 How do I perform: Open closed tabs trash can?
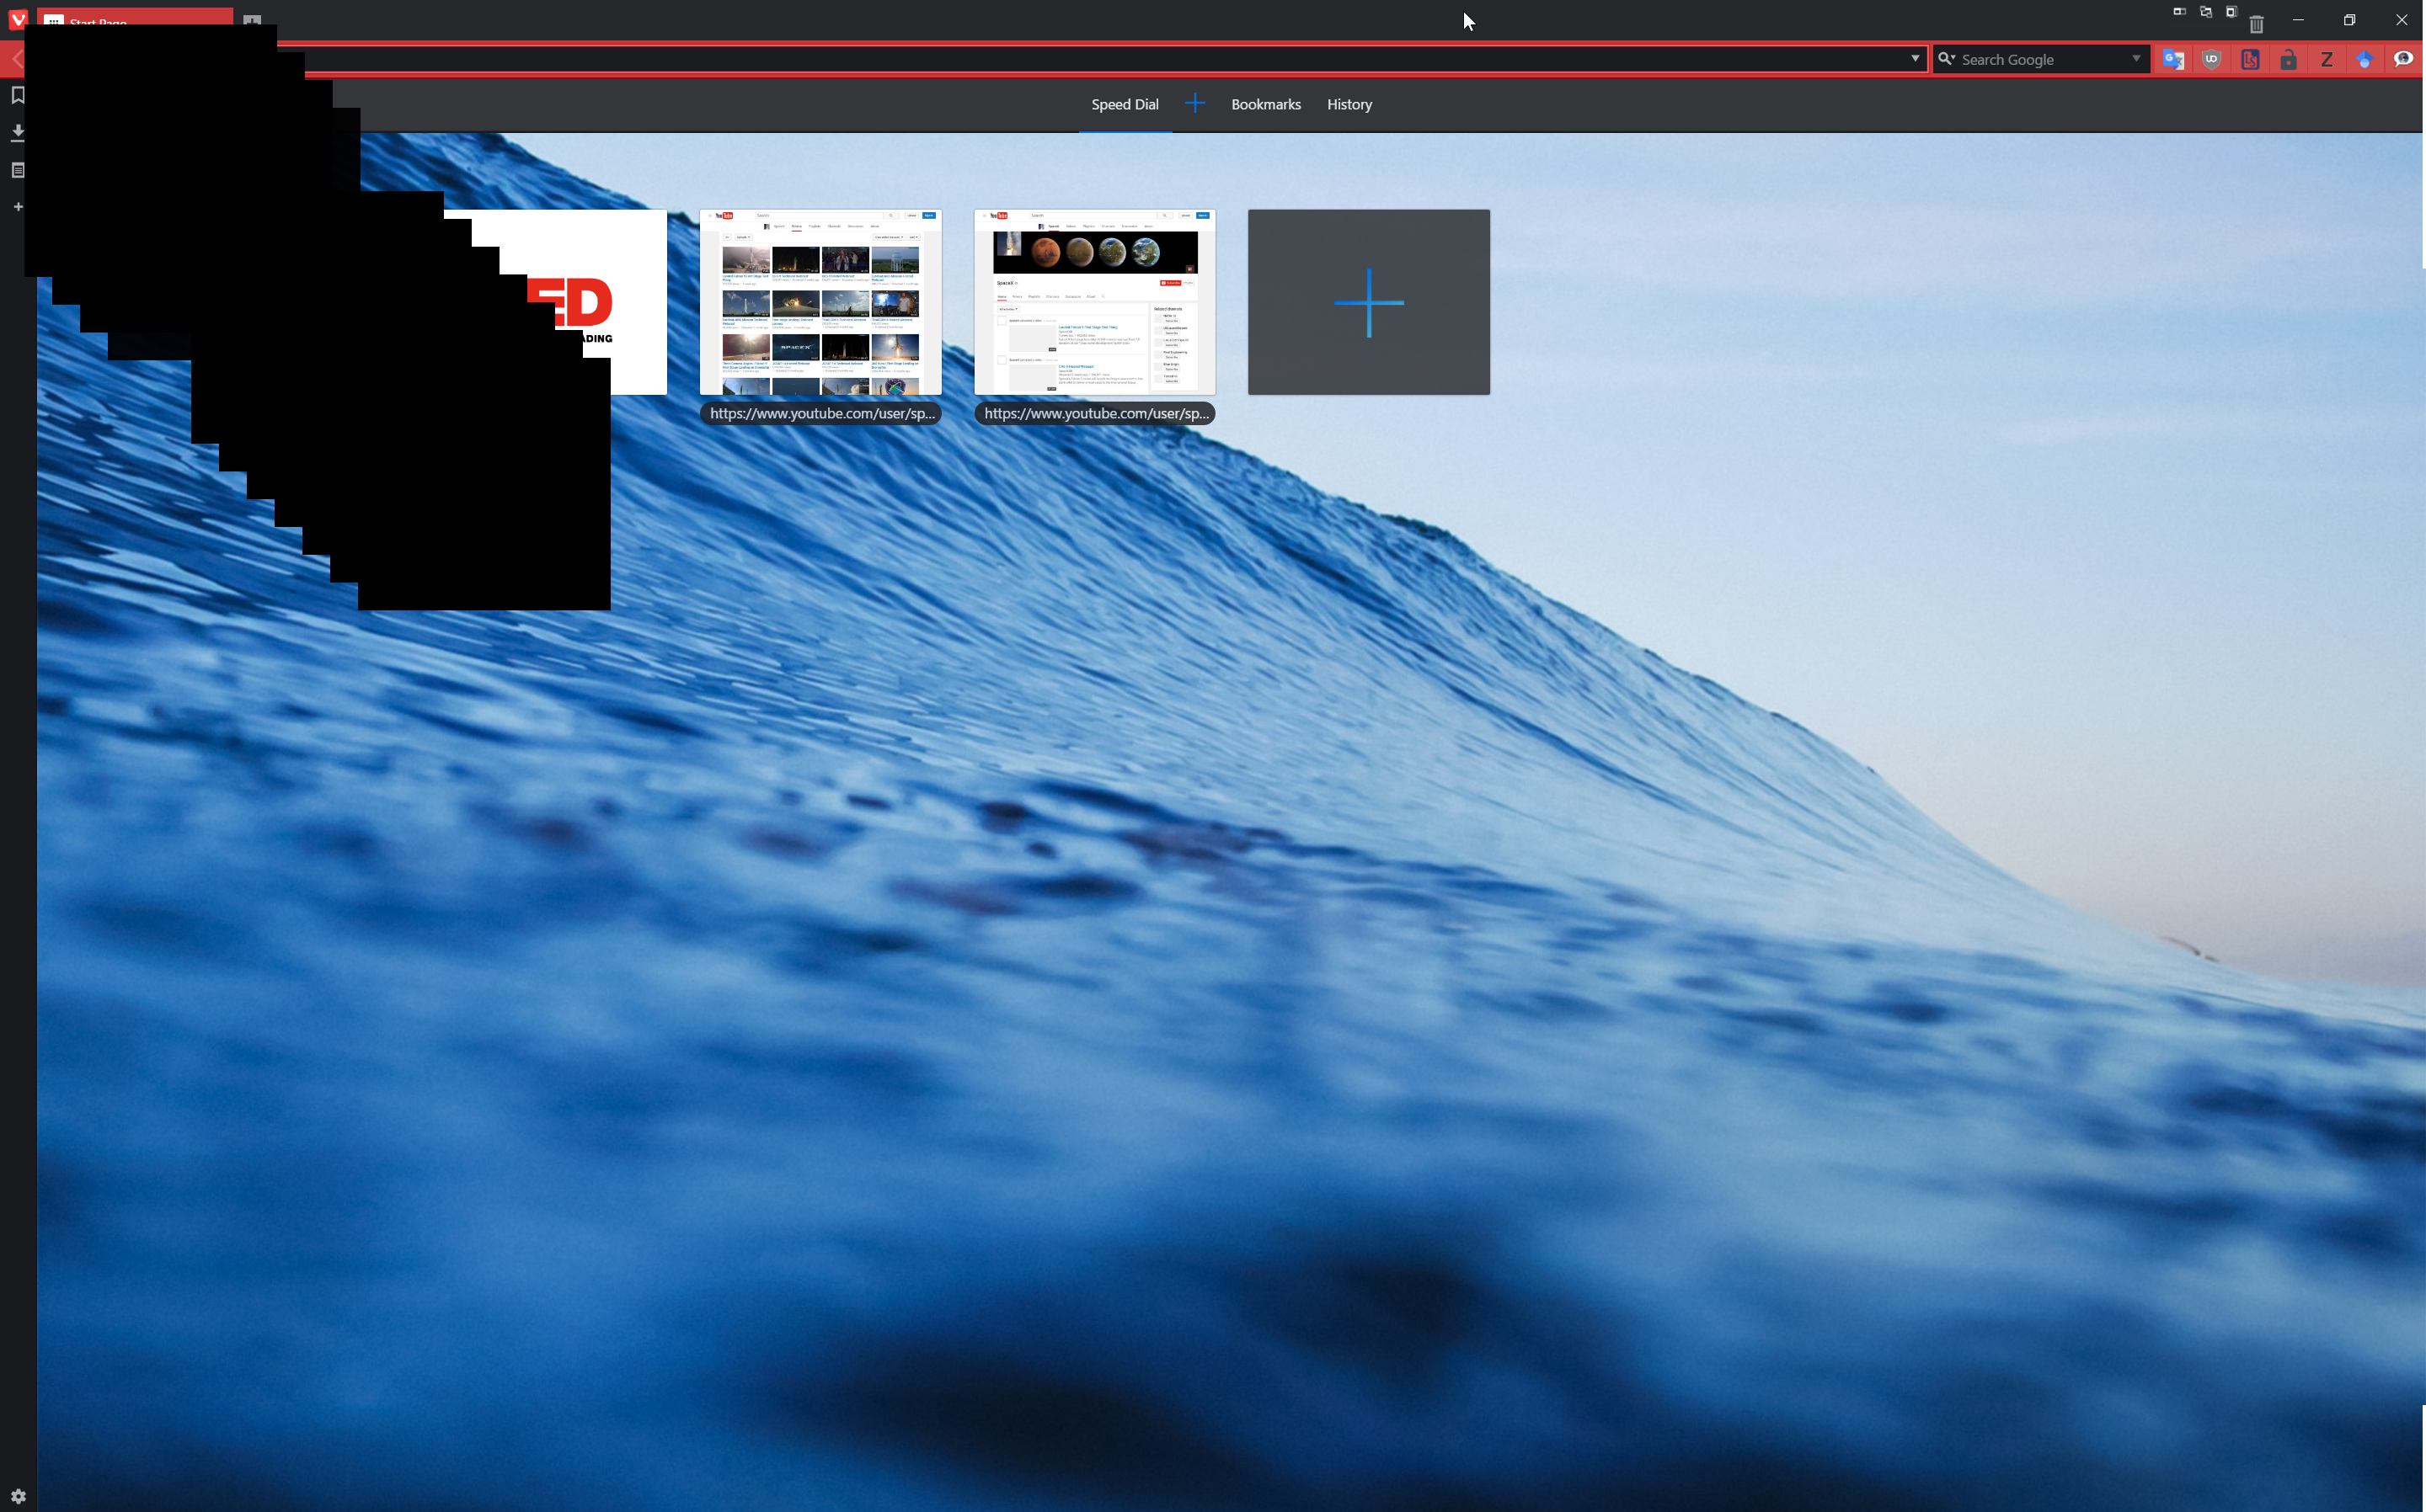tap(2256, 23)
